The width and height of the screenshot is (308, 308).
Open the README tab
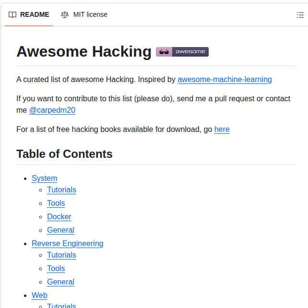(29, 14)
